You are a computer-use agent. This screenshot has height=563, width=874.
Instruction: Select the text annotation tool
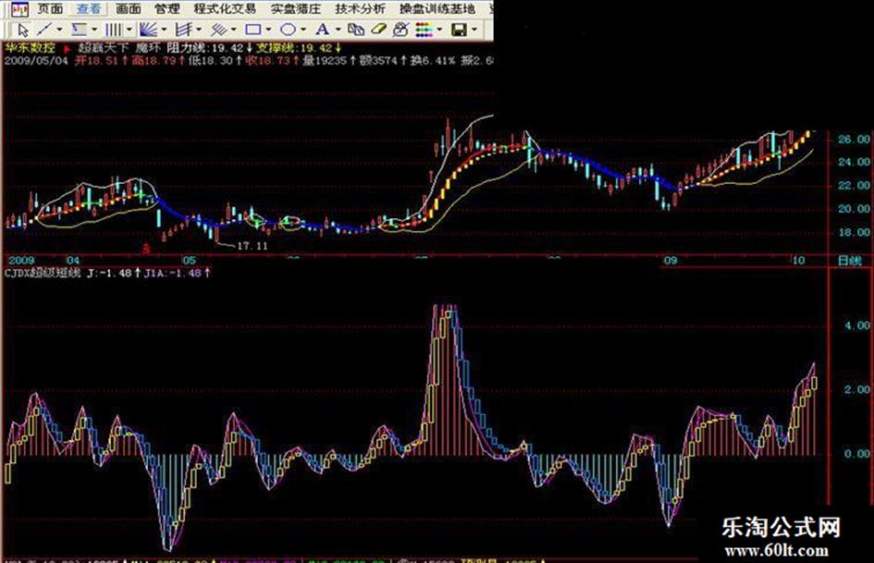tap(322, 30)
